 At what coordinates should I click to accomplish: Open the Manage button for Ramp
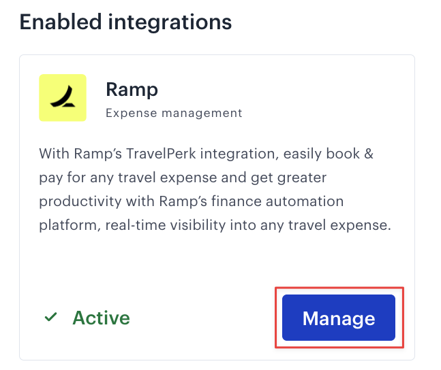click(x=339, y=318)
